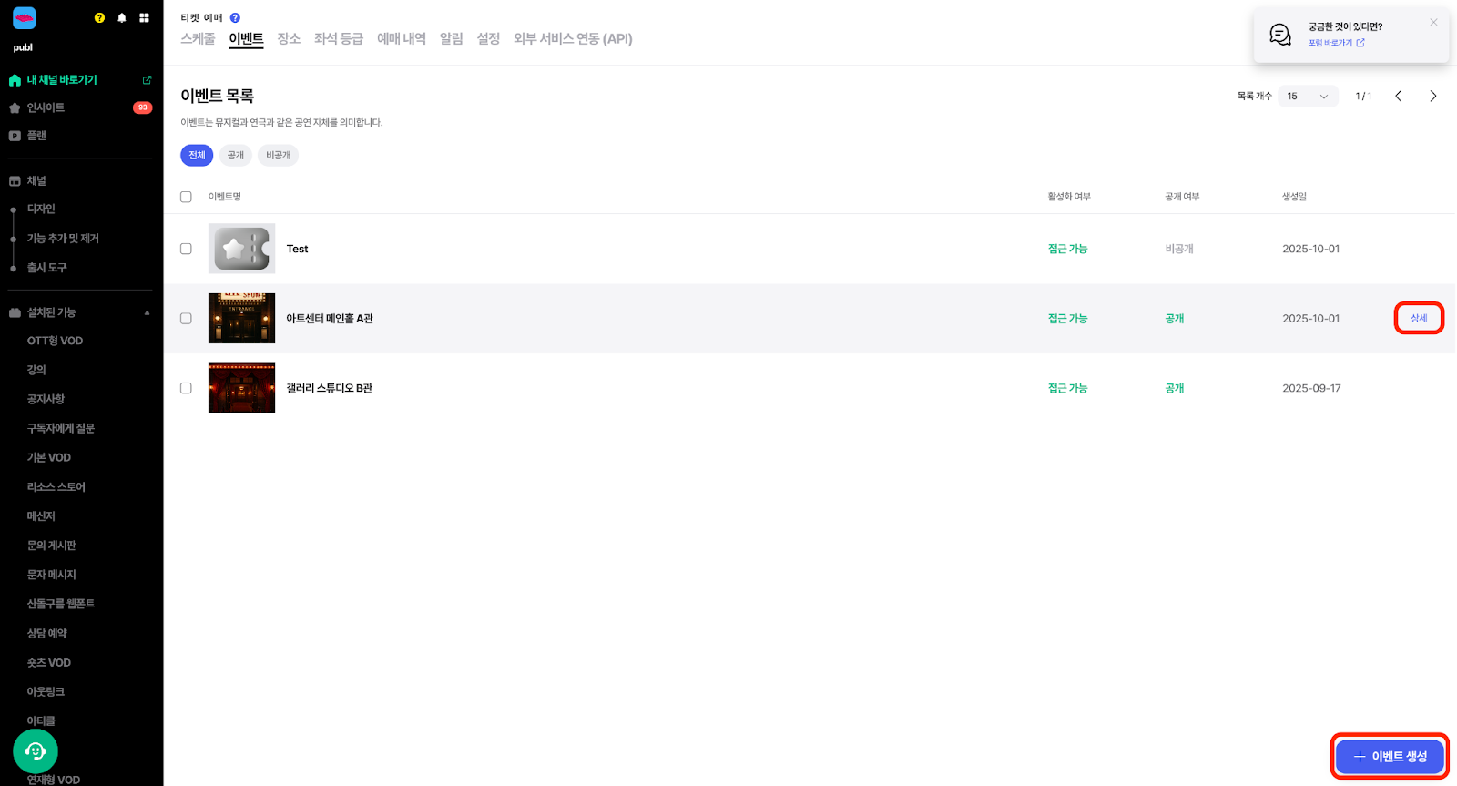Close the forum help popup
The height and width of the screenshot is (786, 1457).
point(1433,23)
